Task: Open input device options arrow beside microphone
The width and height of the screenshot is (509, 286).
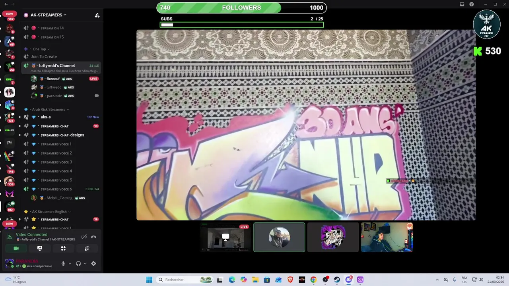Action: point(70,263)
